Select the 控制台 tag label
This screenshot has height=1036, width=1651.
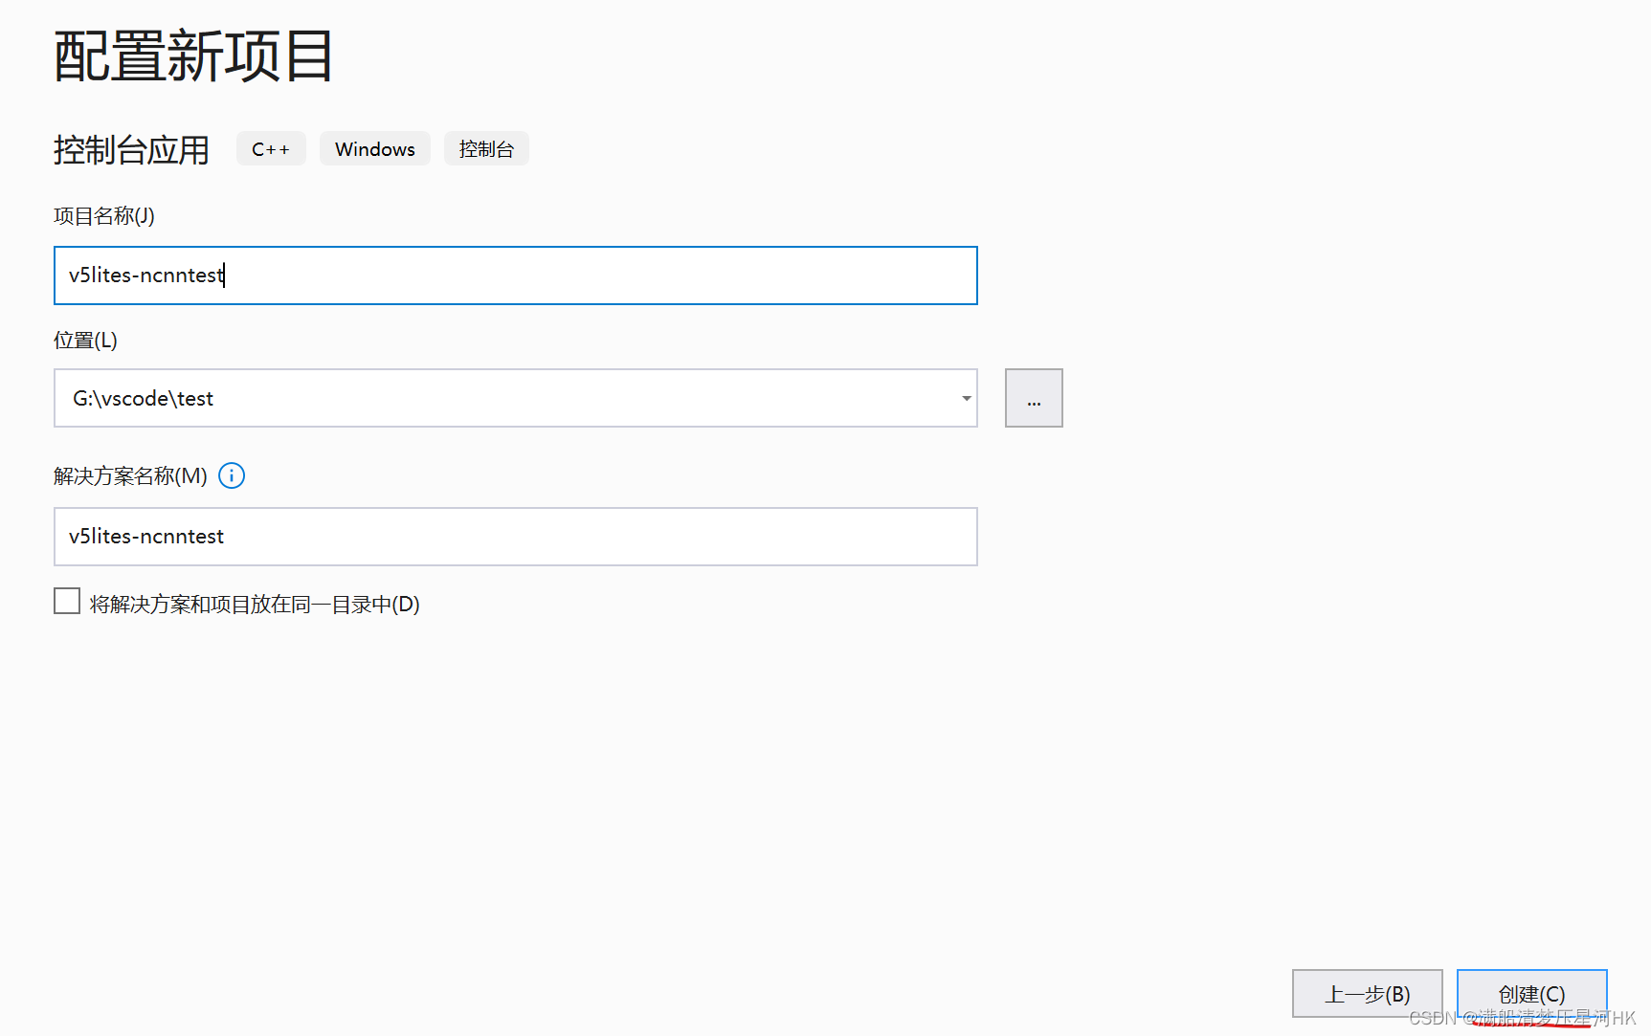tap(486, 149)
